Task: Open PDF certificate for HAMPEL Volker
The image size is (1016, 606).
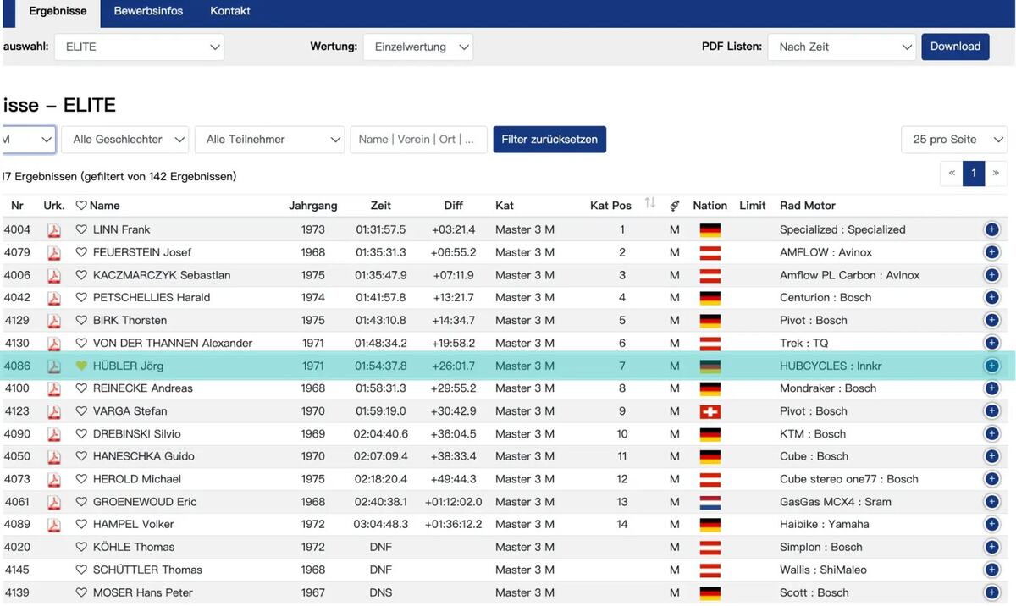Action: point(54,525)
